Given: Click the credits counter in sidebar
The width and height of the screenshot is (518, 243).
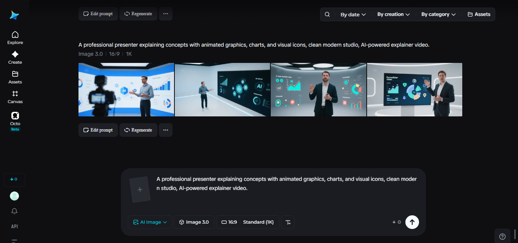Looking at the screenshot, I should [14, 179].
